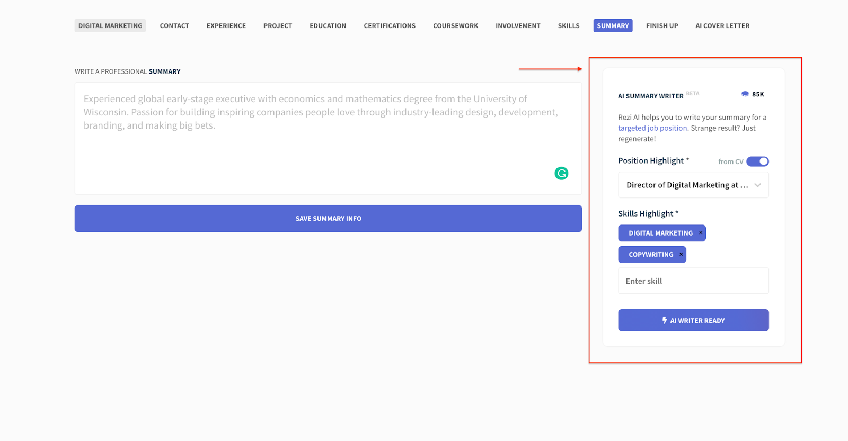848x441 pixels.
Task: Switch to the Experience tab
Action: point(226,25)
